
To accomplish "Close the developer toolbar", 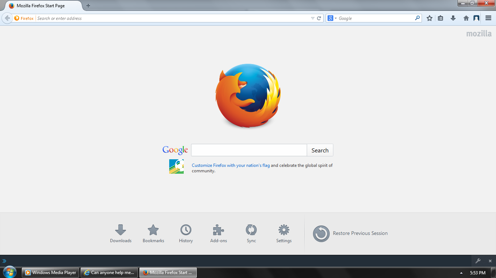I will 490,261.
